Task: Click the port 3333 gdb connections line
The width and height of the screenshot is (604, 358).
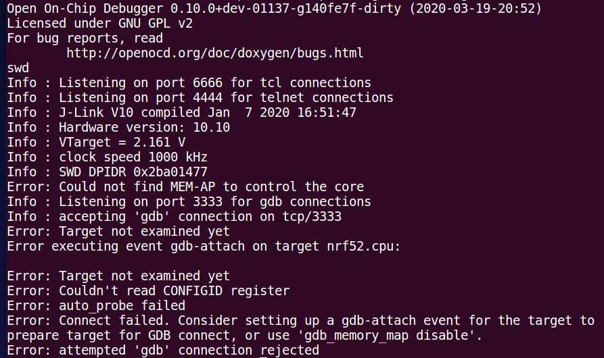Action: point(189,201)
